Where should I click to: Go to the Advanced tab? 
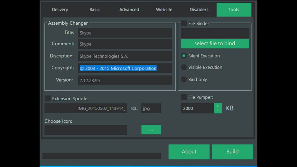click(x=129, y=10)
